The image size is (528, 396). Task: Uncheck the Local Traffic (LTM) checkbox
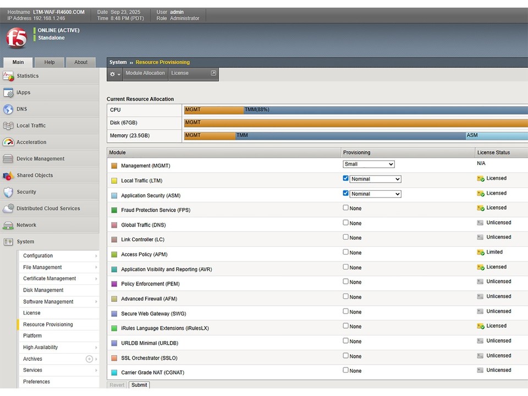tap(345, 179)
